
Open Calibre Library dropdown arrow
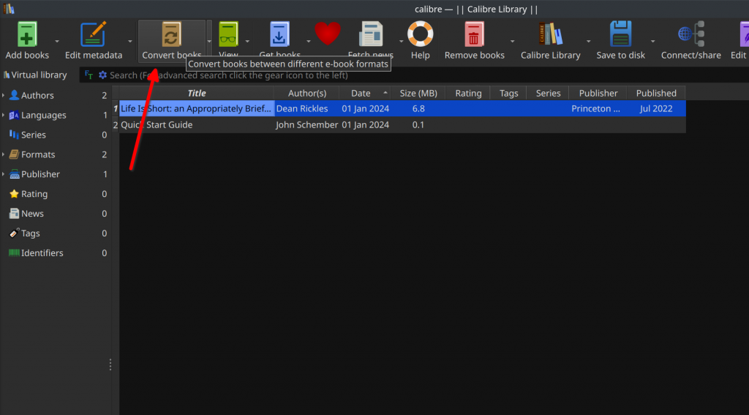click(x=589, y=41)
